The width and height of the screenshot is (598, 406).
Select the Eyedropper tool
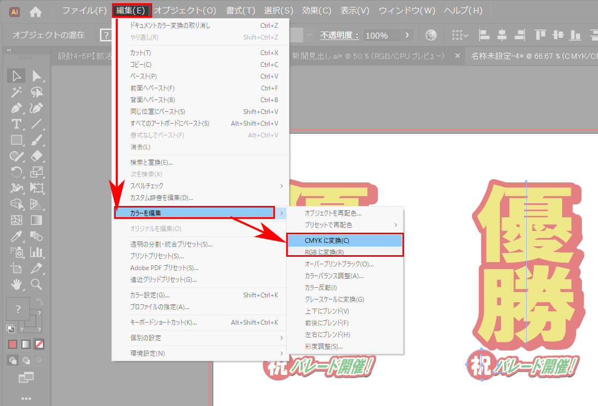[x=17, y=235]
